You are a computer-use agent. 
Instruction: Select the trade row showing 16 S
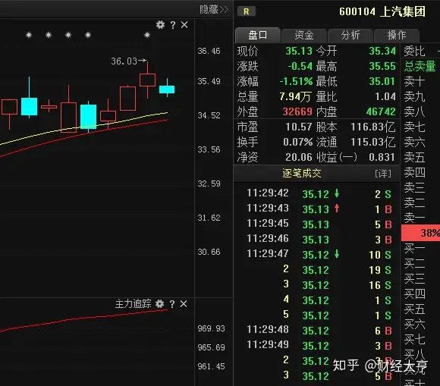pos(316,284)
